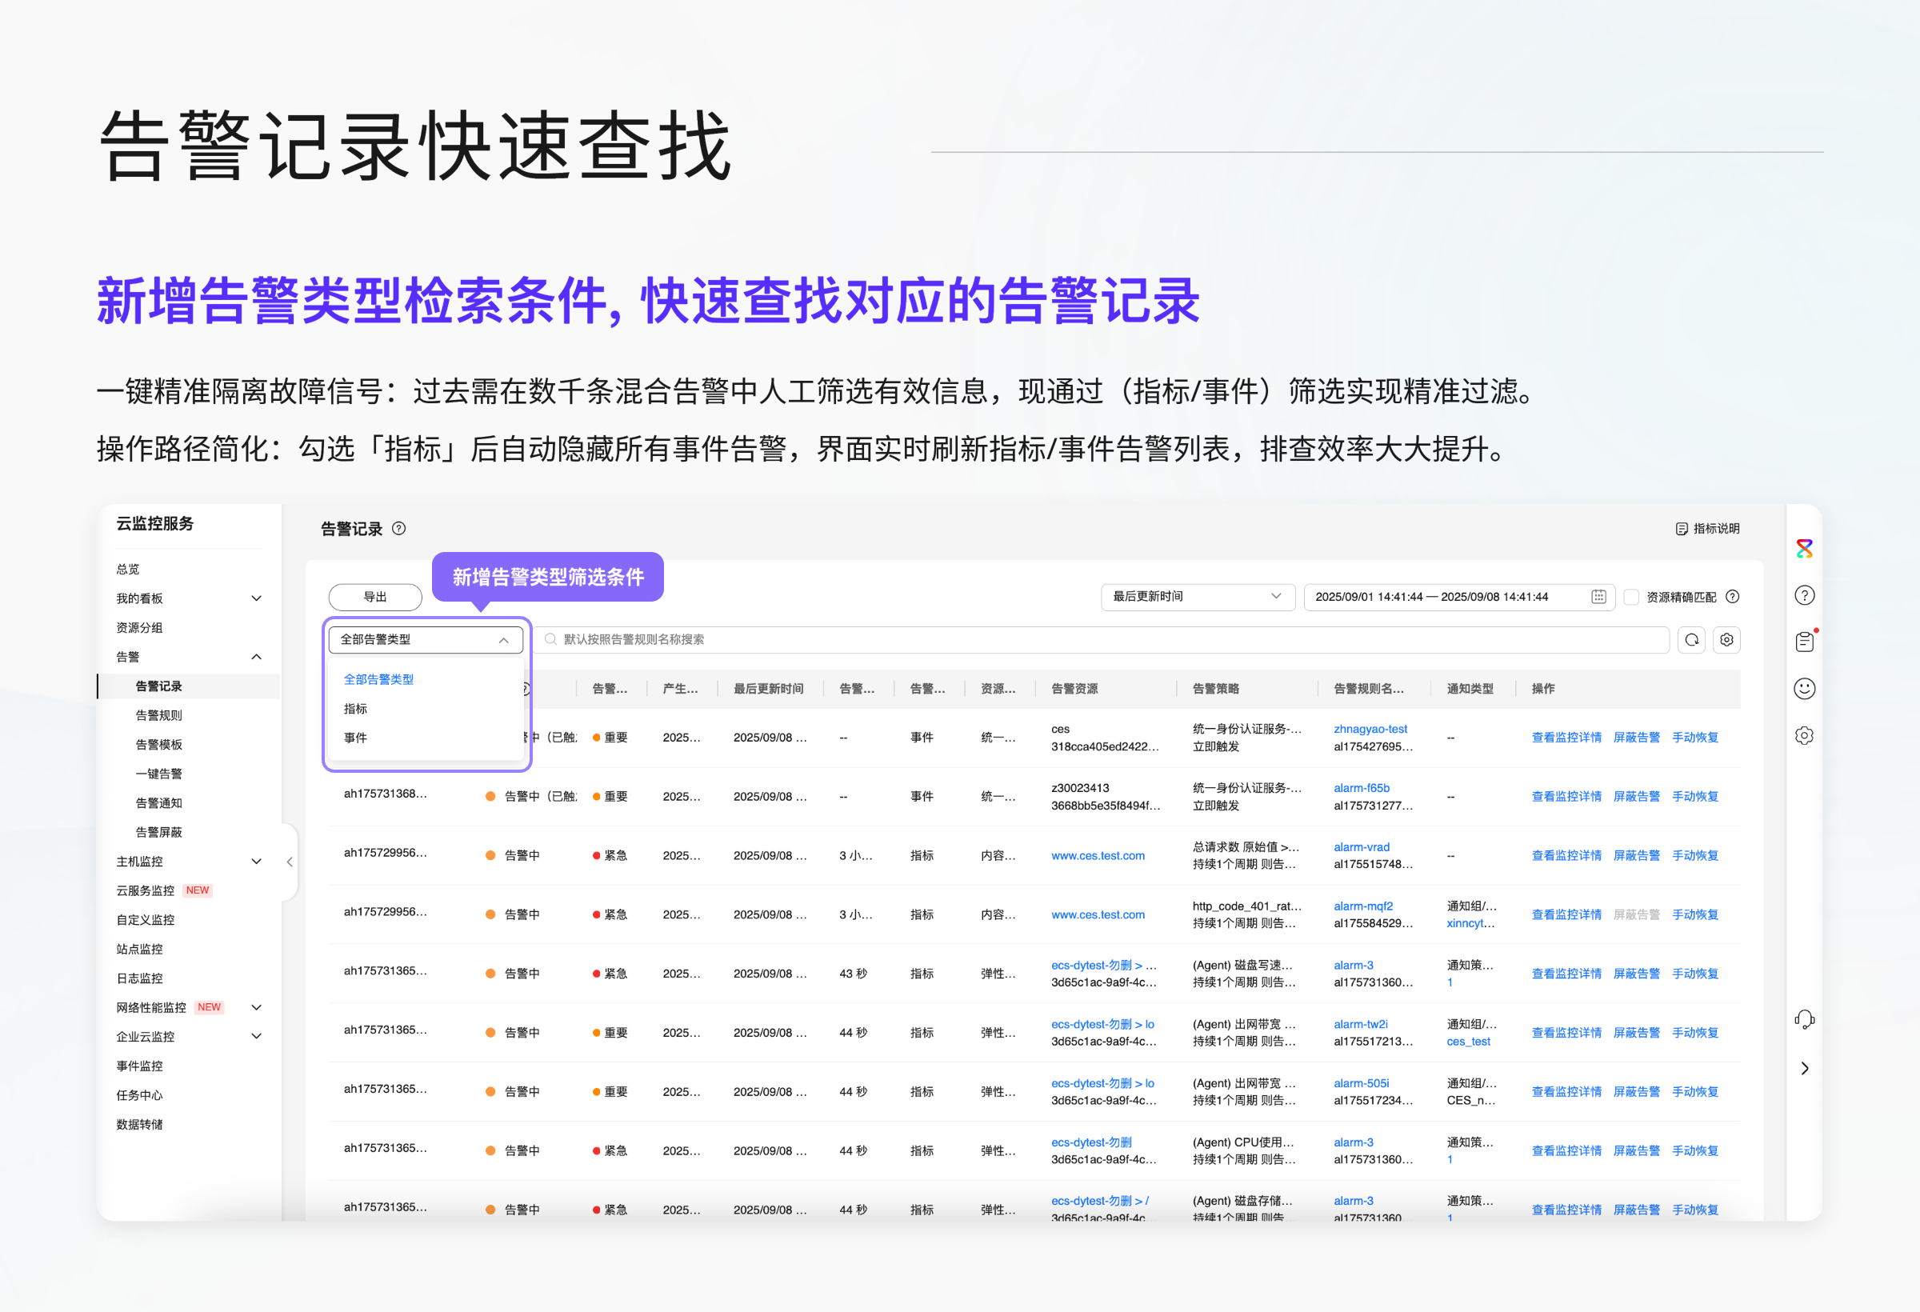Open the alarm-vrad rule link
Screen dimensions: 1920x1312
(x=1361, y=847)
